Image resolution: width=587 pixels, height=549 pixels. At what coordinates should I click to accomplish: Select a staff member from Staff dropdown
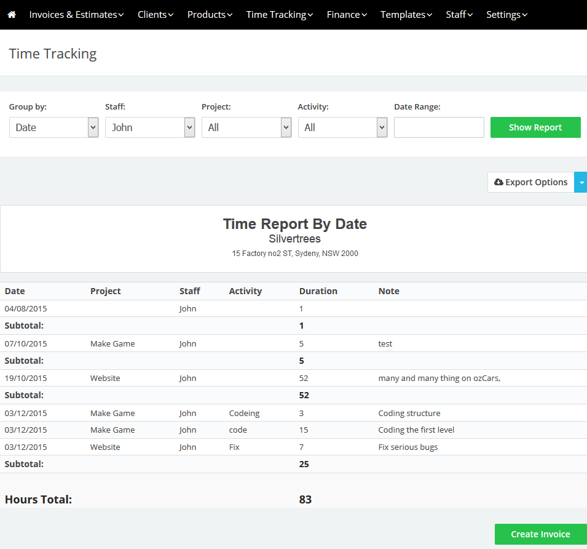150,127
